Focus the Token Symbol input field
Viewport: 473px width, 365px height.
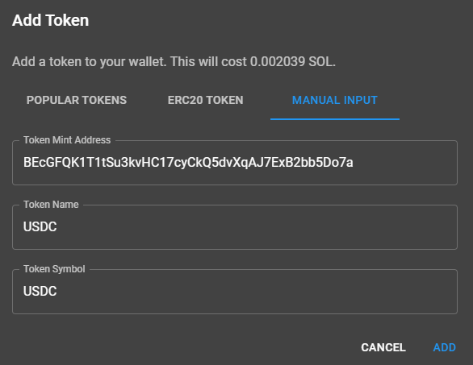pyautogui.click(x=235, y=292)
